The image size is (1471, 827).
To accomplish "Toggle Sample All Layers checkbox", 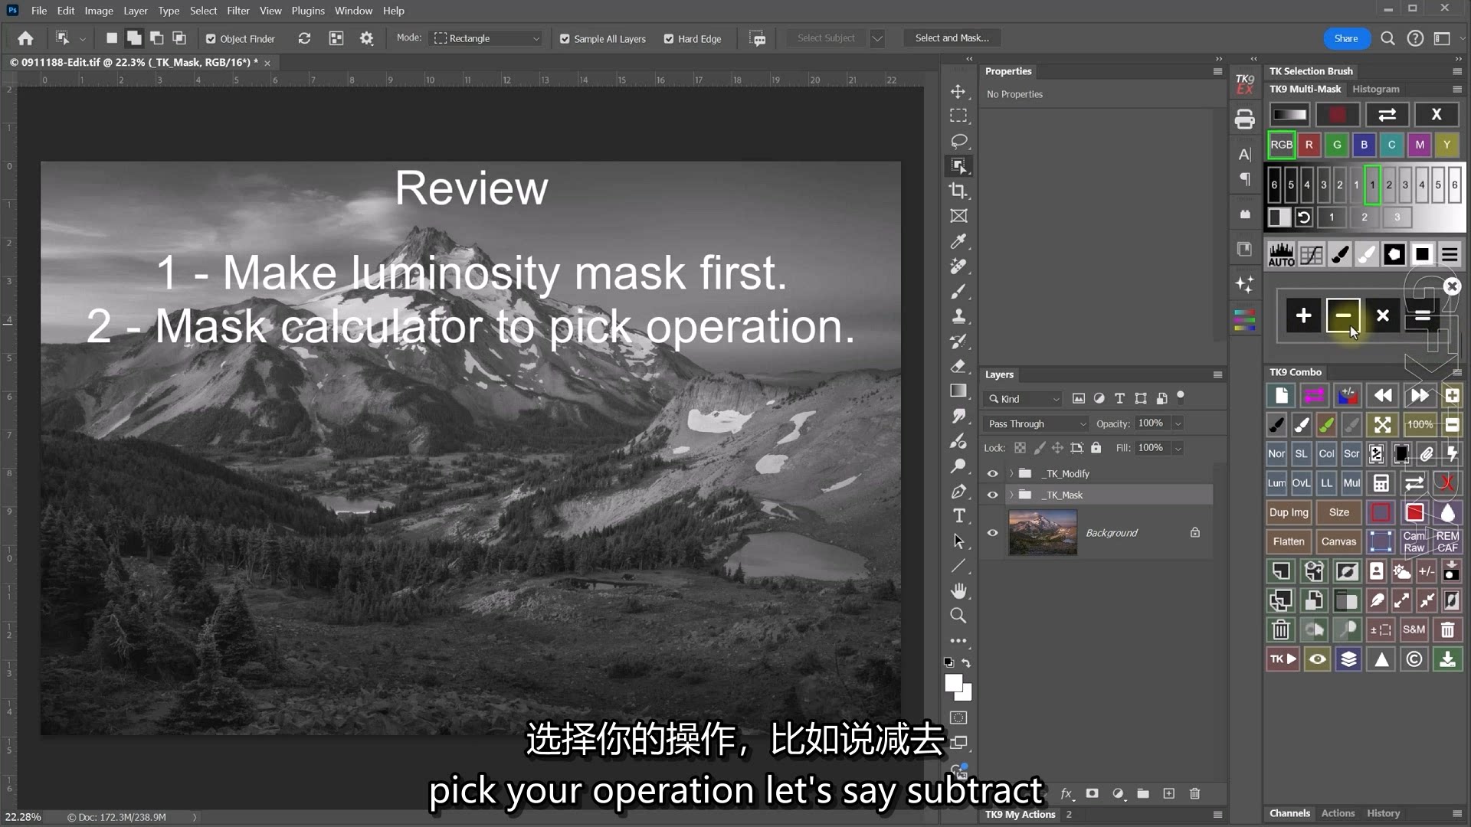I will pyautogui.click(x=565, y=39).
